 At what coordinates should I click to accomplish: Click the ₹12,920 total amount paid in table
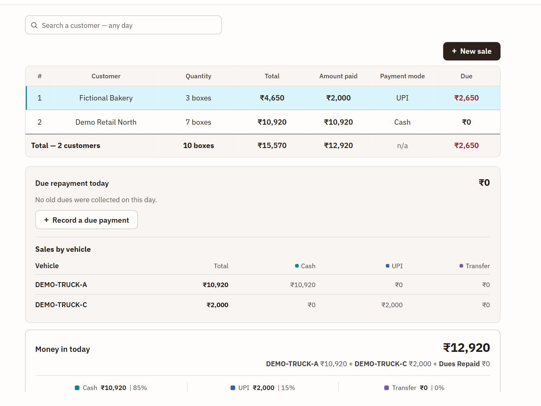[x=339, y=146]
